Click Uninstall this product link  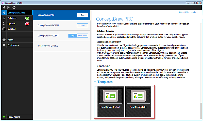(188, 12)
